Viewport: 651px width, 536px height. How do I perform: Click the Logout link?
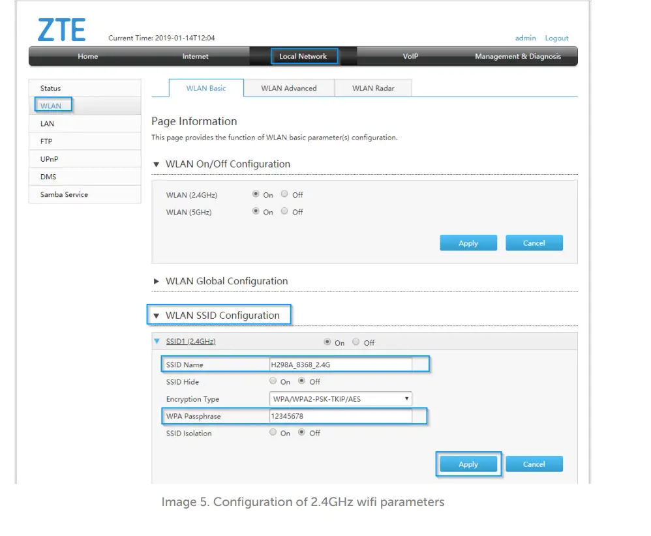[x=556, y=38]
